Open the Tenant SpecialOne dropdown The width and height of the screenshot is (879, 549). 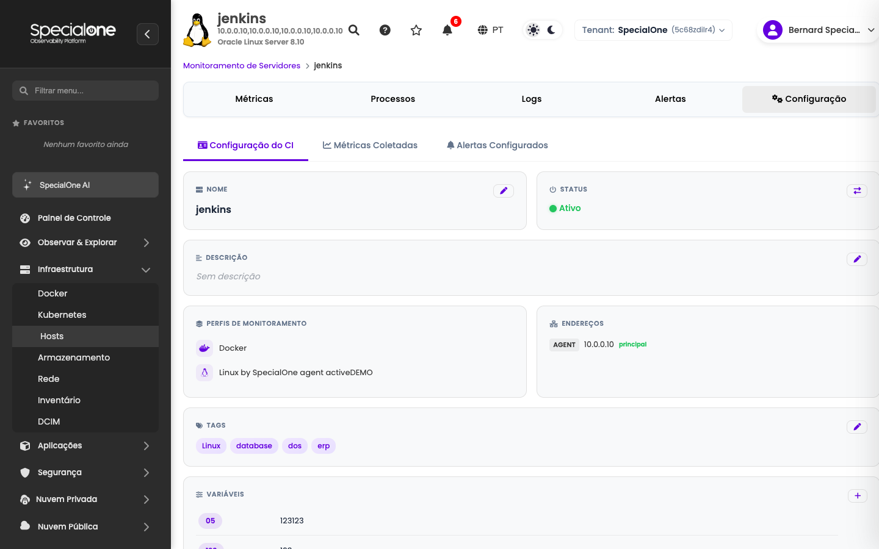point(653,30)
